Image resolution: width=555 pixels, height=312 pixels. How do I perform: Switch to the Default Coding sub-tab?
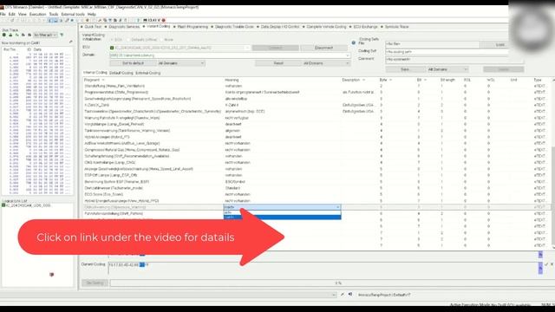[x=121, y=73]
